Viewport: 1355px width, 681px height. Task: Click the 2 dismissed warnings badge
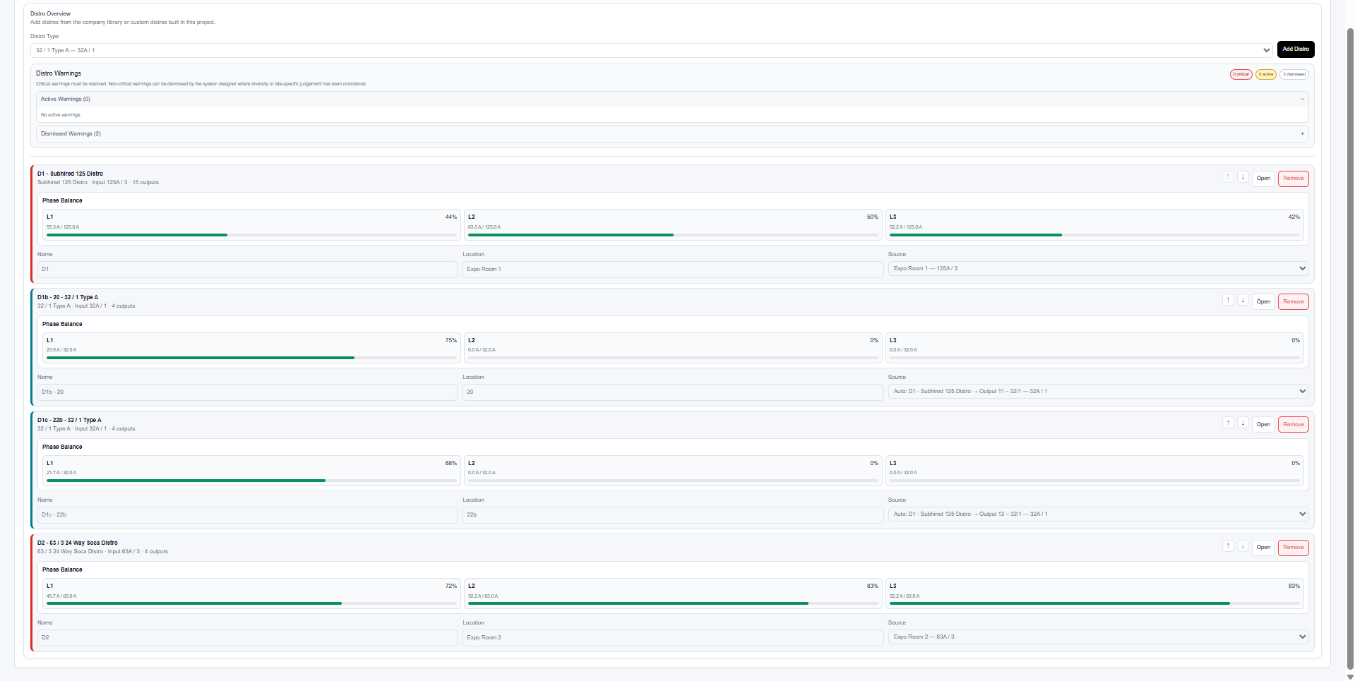(1294, 74)
